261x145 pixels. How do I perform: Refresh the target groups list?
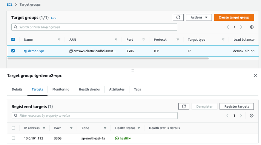pos(178,17)
